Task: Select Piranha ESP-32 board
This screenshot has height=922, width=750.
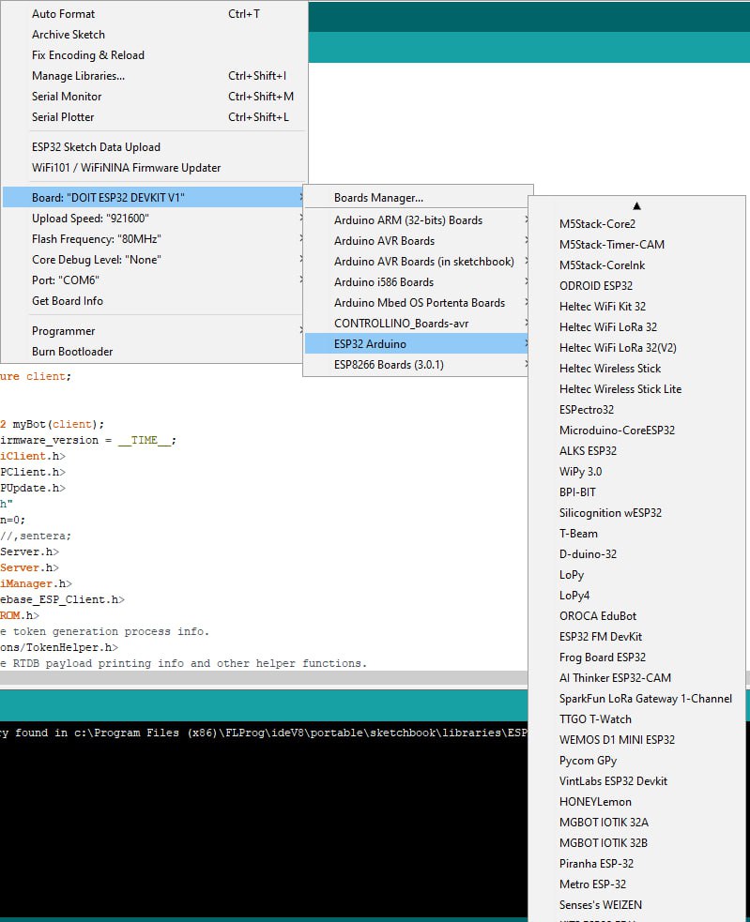Action: click(637, 863)
